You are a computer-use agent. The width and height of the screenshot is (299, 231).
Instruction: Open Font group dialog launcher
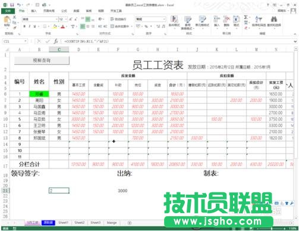click(77, 34)
